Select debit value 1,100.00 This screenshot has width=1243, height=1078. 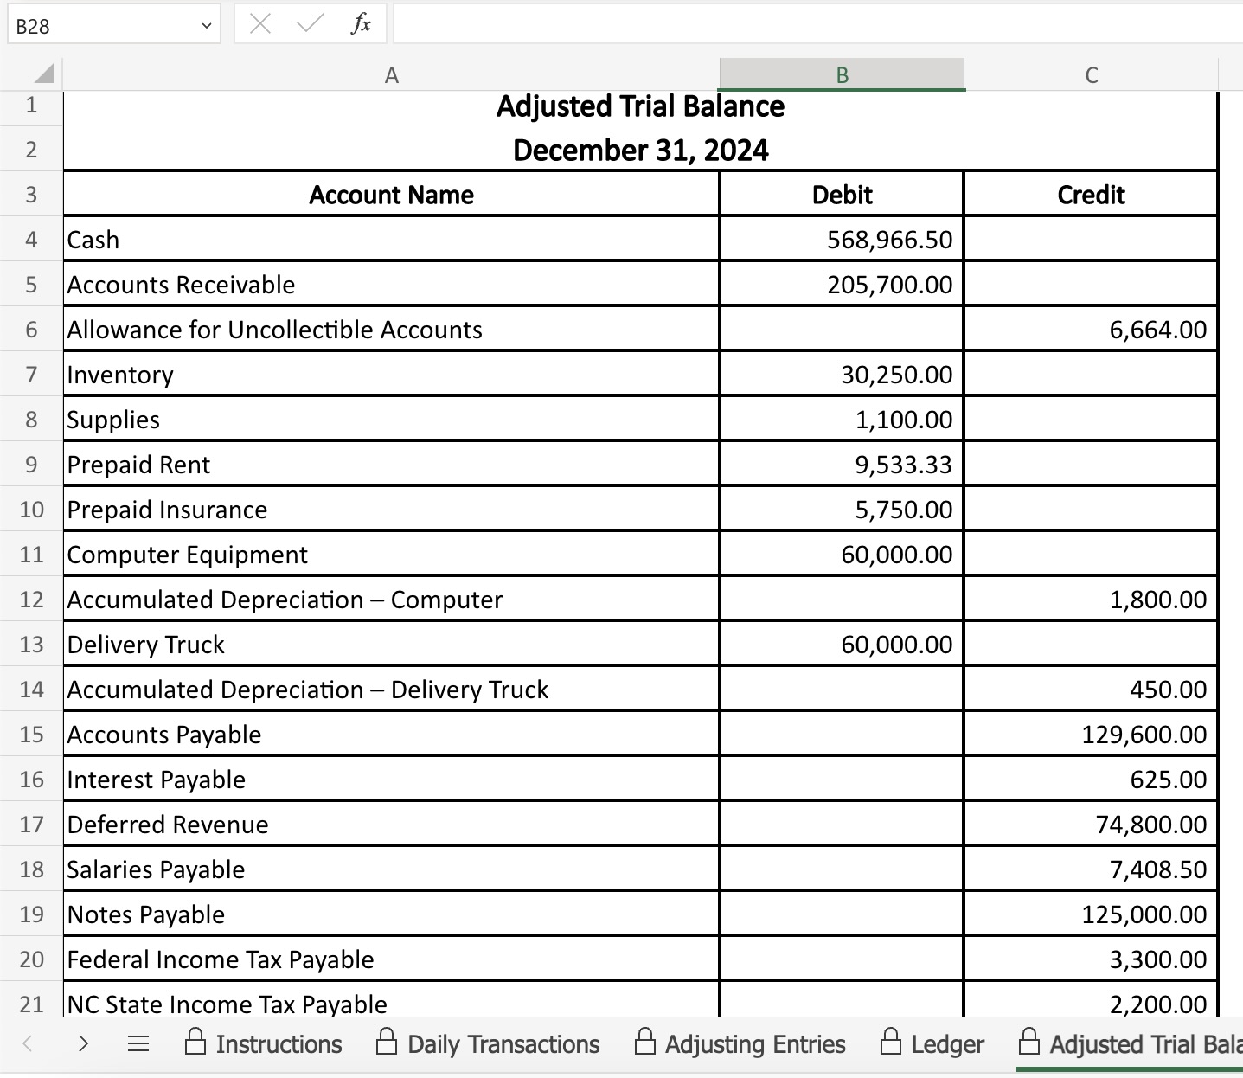pos(842,420)
